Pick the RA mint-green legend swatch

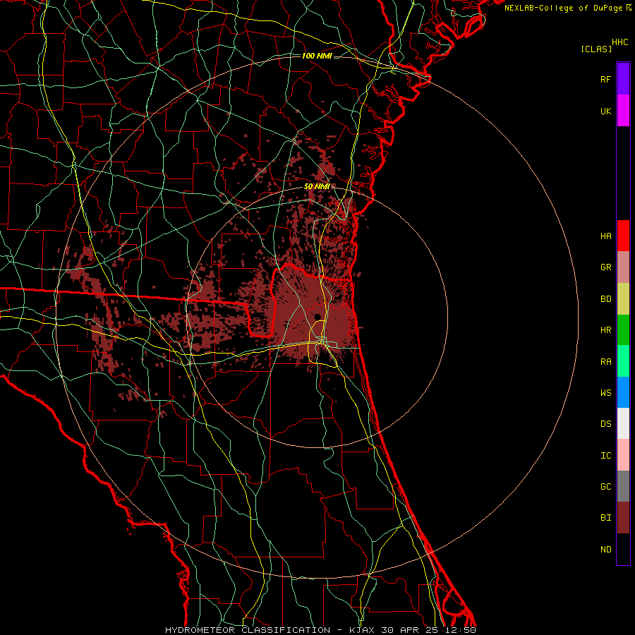point(623,361)
